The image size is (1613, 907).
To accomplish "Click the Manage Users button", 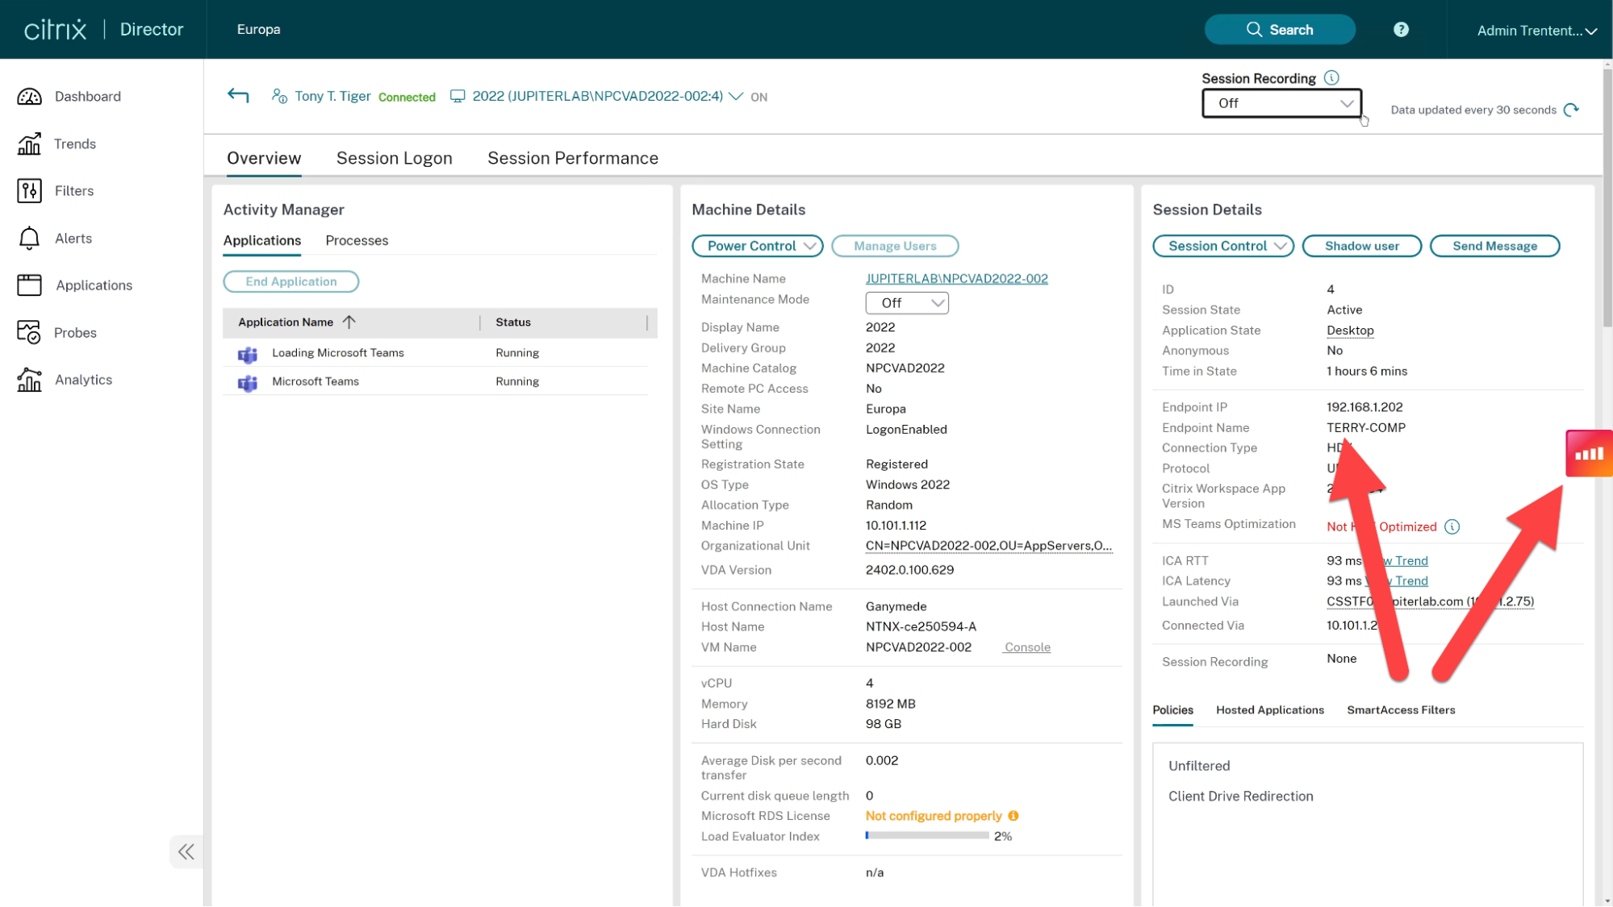I will tap(895, 246).
